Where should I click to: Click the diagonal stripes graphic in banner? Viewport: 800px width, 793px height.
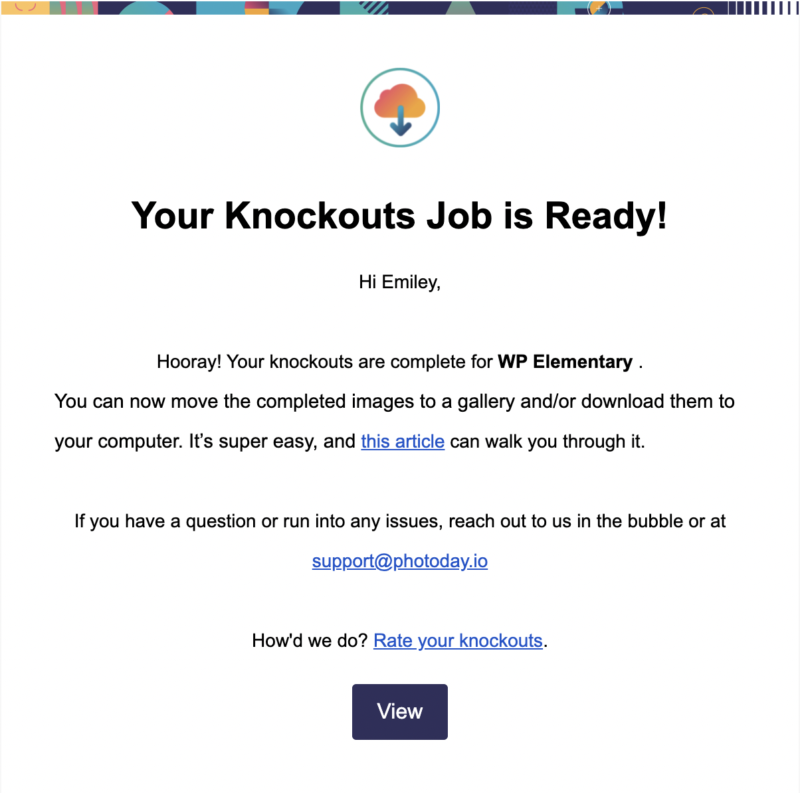click(x=376, y=7)
